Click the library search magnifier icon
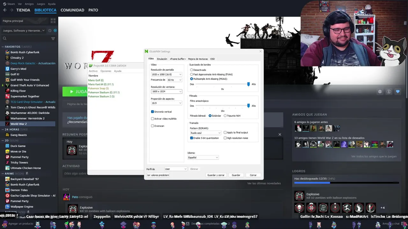The image size is (408, 229). [x=4, y=38]
